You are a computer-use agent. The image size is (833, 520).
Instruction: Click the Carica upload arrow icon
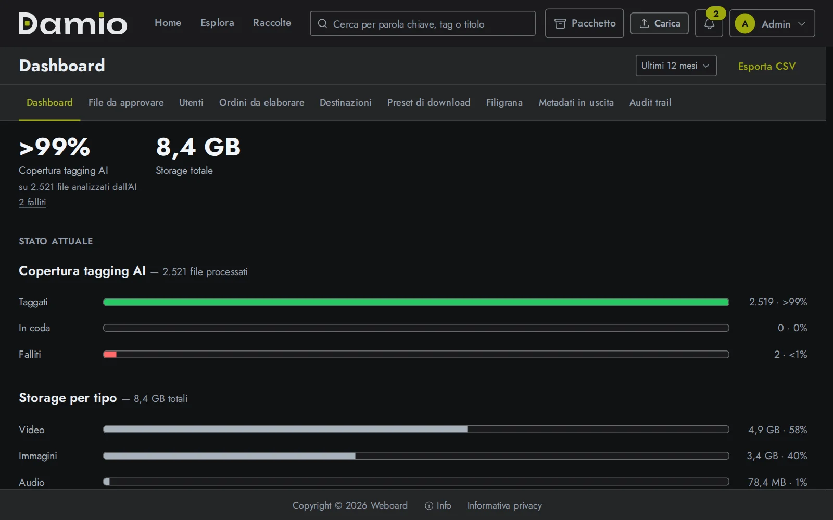point(644,23)
